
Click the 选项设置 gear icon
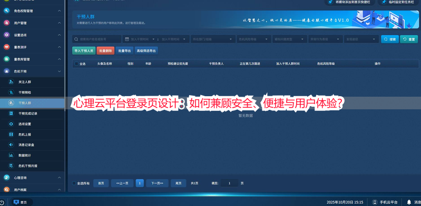(11, 124)
